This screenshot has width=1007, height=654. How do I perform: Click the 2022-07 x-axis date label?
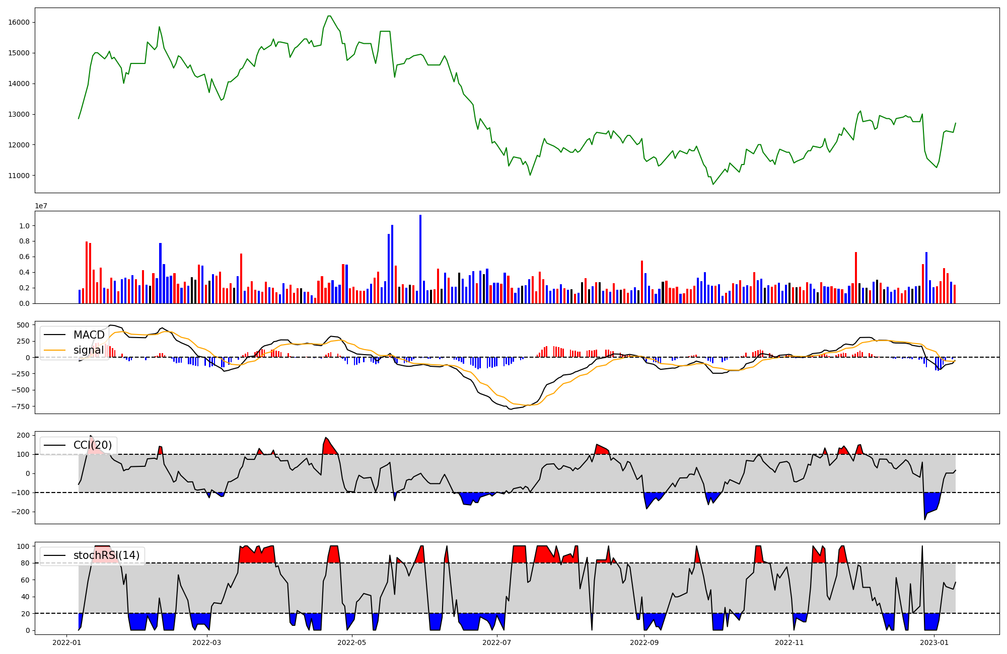497,642
